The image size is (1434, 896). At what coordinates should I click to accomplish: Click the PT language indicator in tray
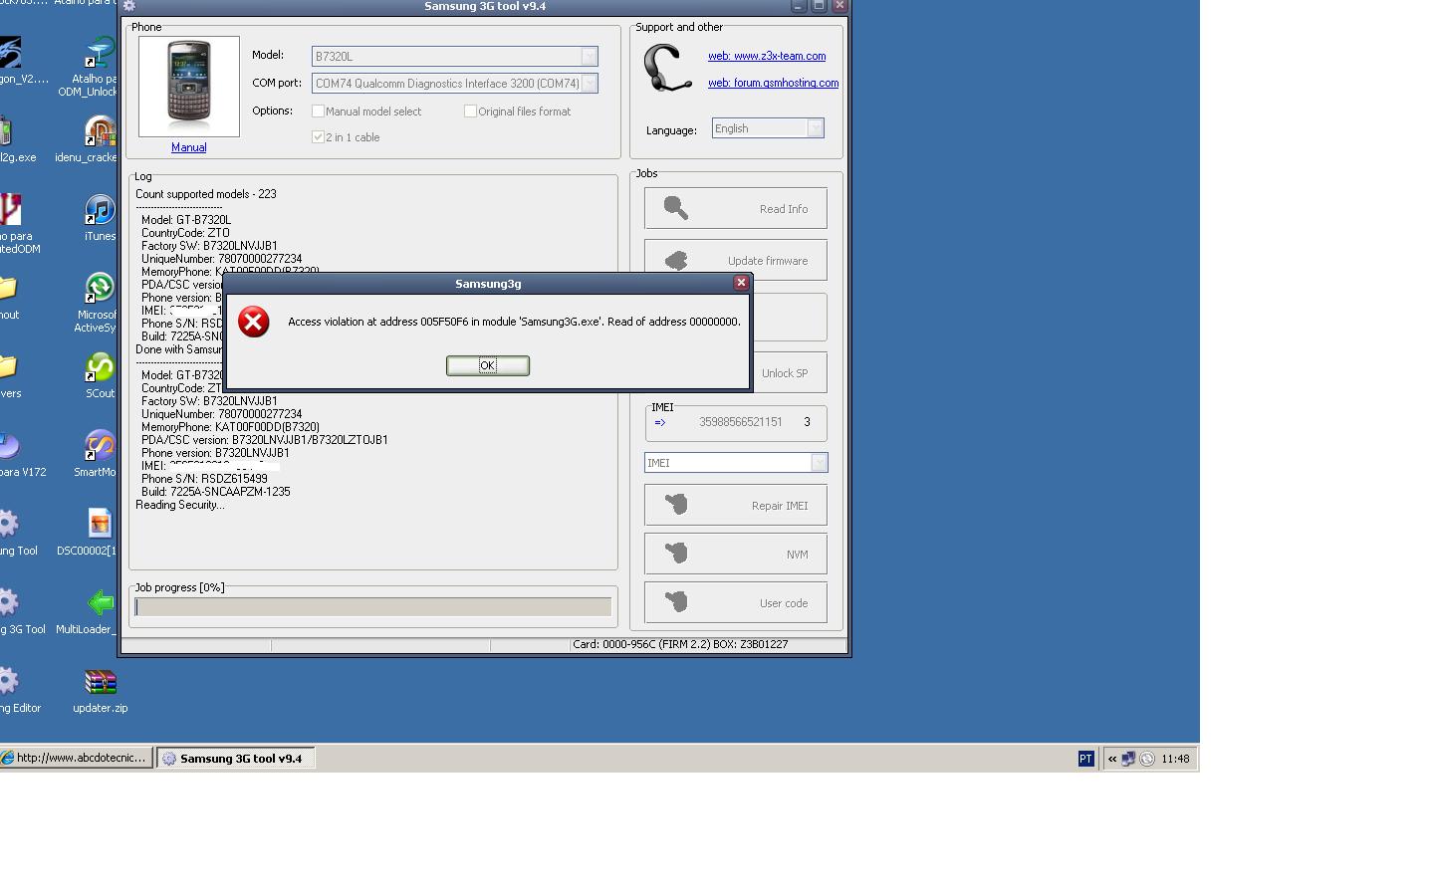point(1085,759)
